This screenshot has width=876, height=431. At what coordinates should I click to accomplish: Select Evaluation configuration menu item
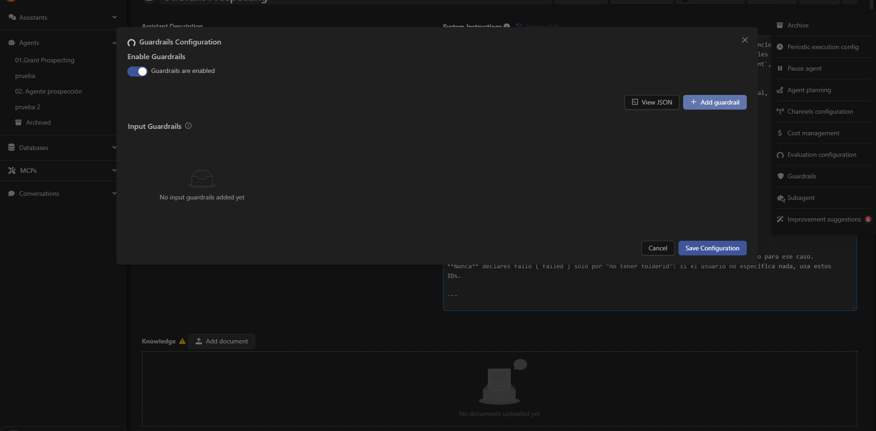pyautogui.click(x=823, y=155)
